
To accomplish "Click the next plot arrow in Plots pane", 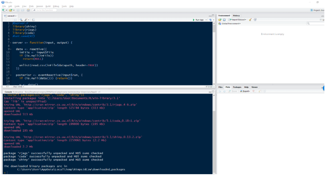I will point(224,91).
